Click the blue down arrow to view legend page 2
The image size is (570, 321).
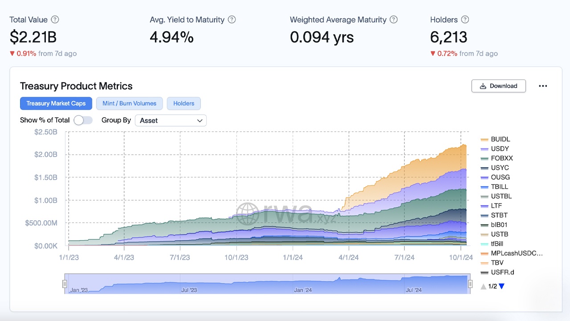point(501,286)
